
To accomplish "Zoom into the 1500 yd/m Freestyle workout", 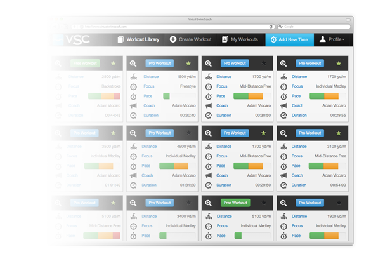I will [x=133, y=64].
